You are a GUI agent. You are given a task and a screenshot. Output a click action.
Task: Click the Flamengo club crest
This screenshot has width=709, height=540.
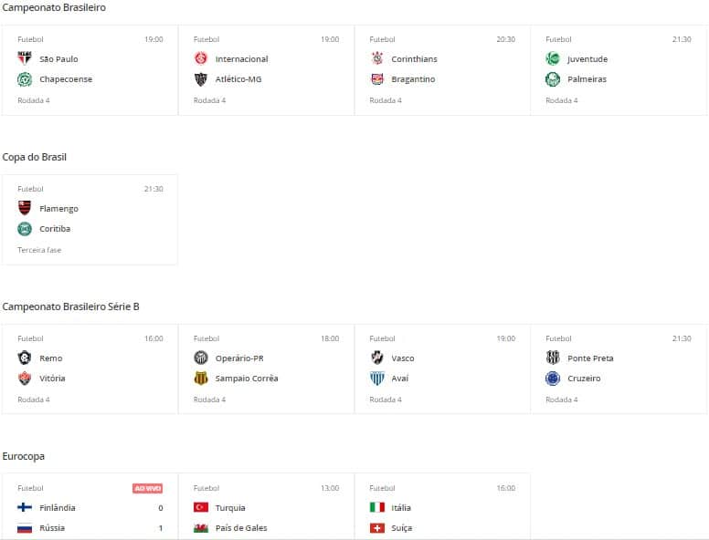point(25,209)
